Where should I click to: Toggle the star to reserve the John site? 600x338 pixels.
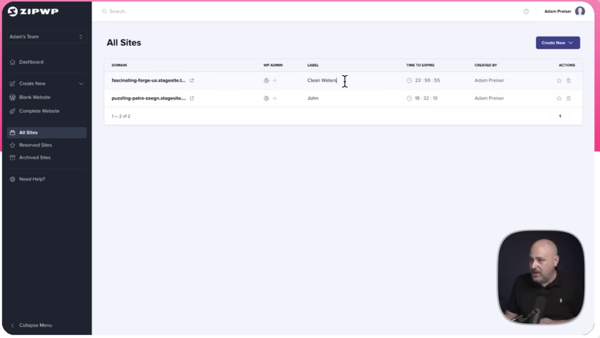558,98
